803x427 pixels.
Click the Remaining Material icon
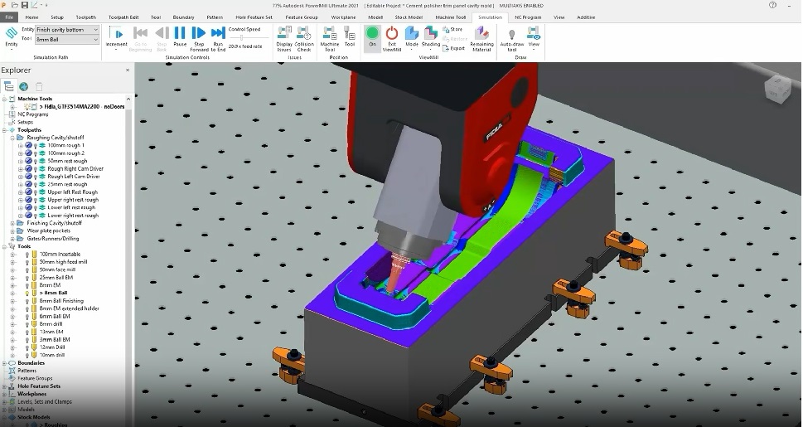481,38
